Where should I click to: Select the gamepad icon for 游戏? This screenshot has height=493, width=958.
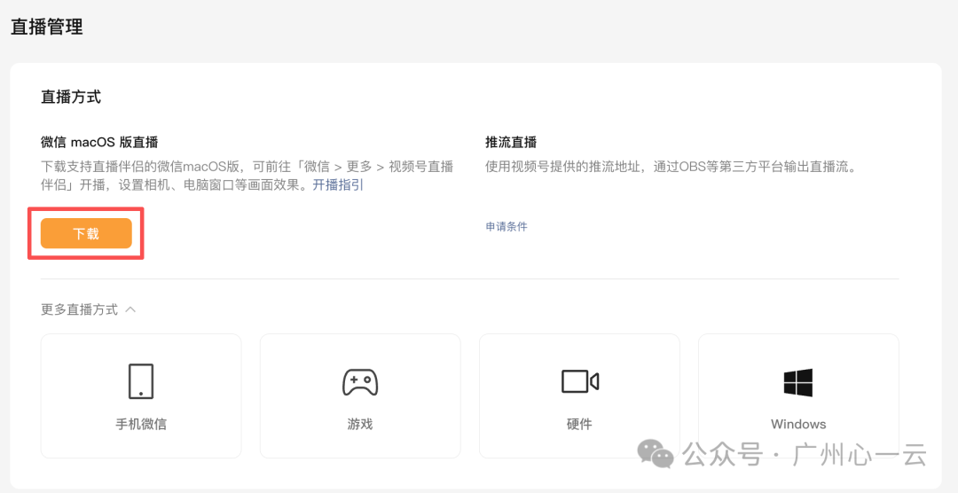tap(360, 382)
